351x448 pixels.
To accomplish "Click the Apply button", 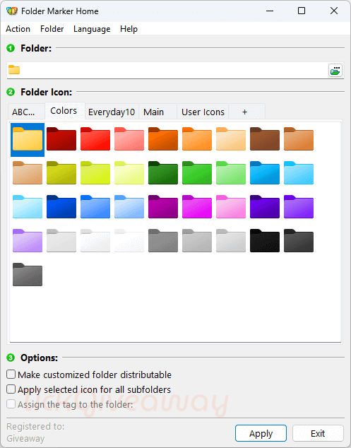I will coord(261,433).
